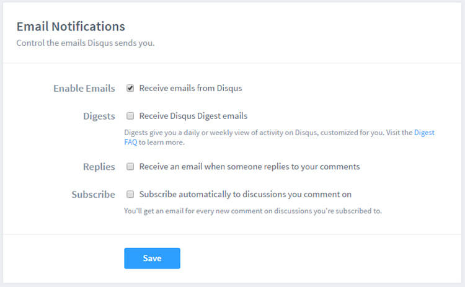This screenshot has height=287, width=465.
Task: Click the blue Save button
Action: (152, 258)
